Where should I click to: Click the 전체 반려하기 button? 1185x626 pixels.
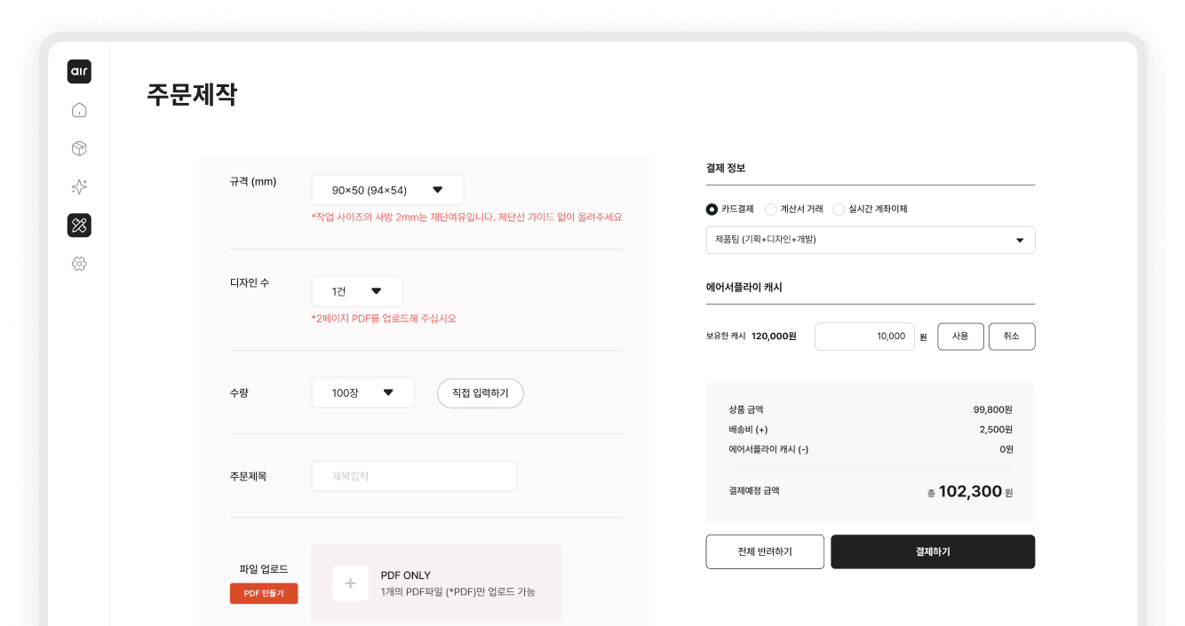tap(765, 551)
